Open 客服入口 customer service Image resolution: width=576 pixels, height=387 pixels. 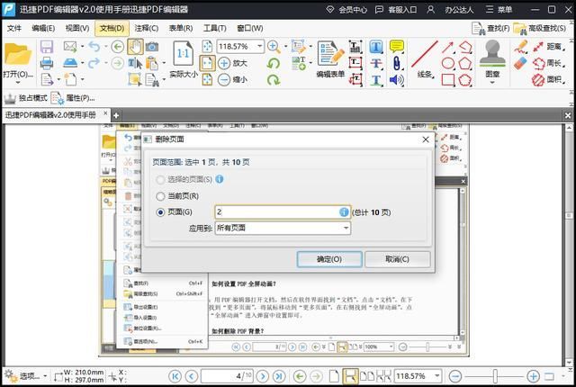(x=396, y=10)
